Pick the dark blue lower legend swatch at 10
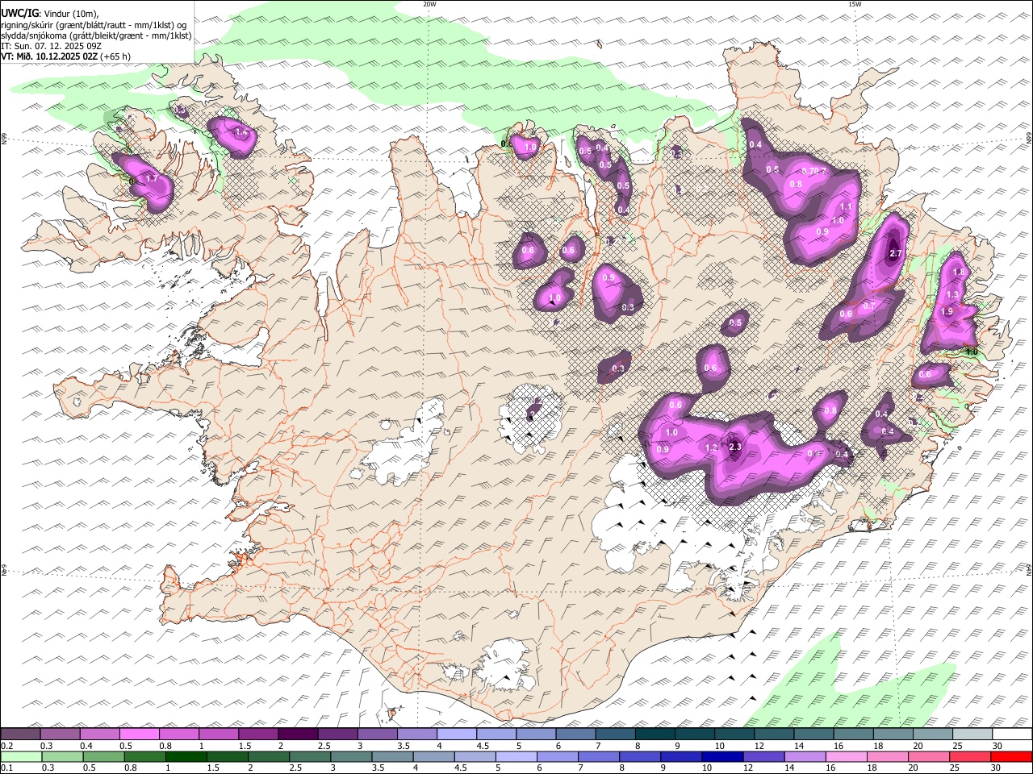Viewport: 1033px width, 774px height. pos(722,757)
